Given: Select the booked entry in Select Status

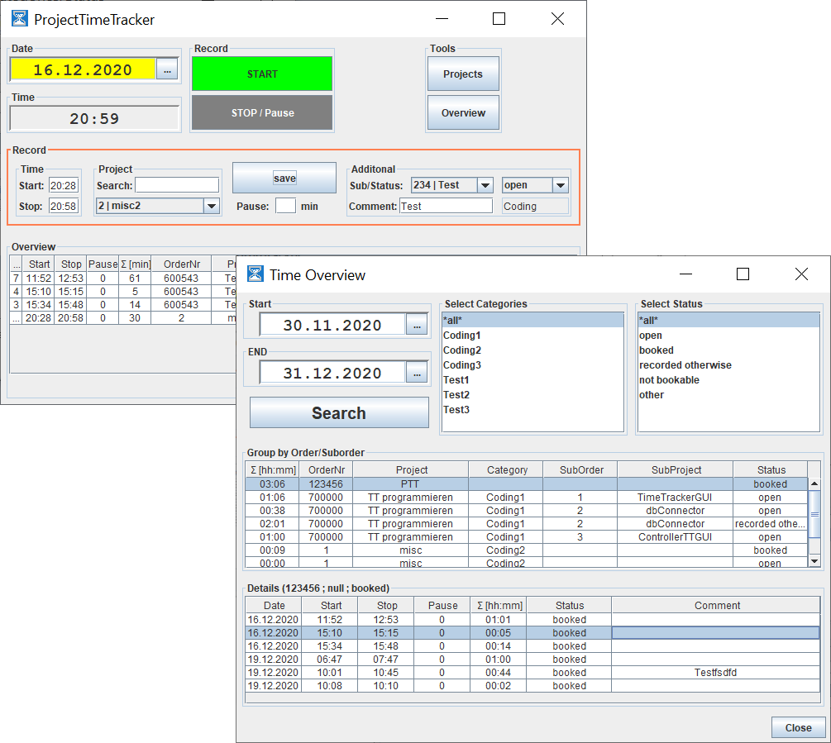Looking at the screenshot, I should 656,350.
